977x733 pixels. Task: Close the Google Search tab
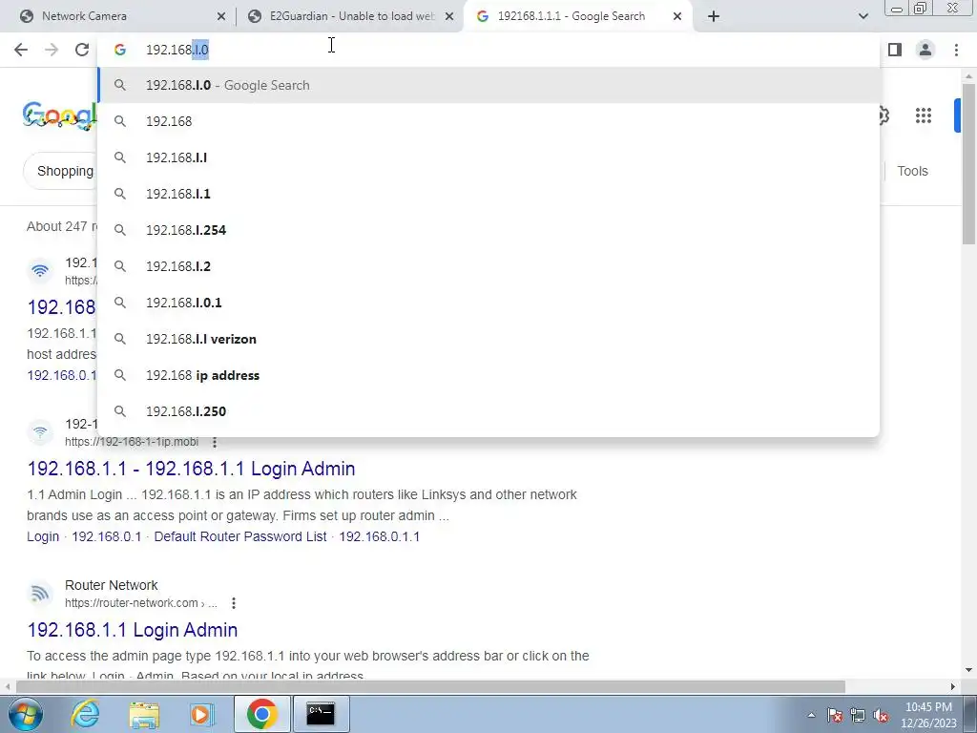[677, 16]
